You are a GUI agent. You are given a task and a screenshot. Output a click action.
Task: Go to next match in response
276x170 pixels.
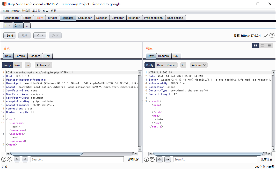tap(168, 159)
